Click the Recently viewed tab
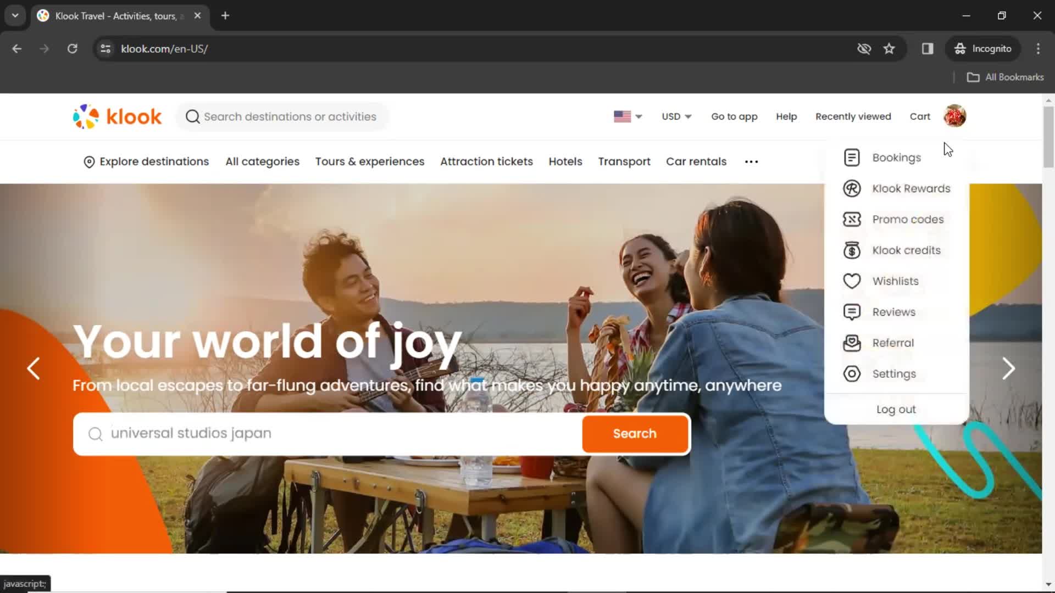Viewport: 1055px width, 593px height. click(x=853, y=116)
